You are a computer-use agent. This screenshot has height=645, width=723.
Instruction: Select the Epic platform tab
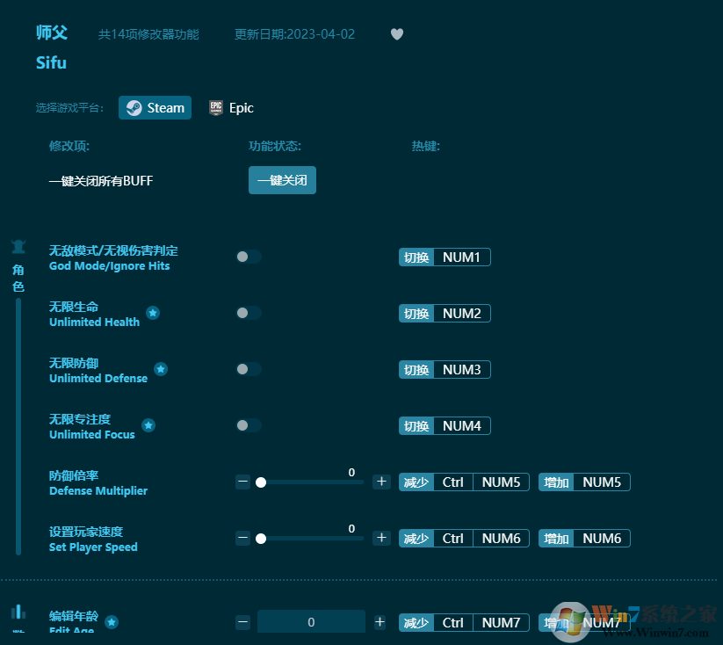(x=231, y=108)
